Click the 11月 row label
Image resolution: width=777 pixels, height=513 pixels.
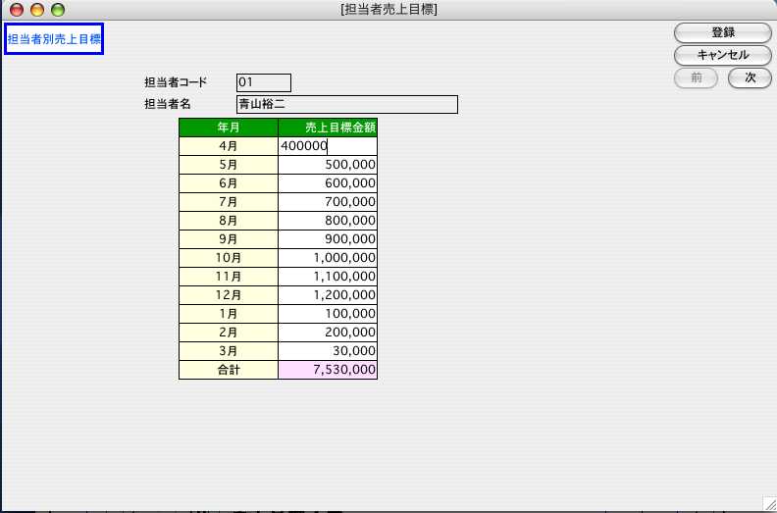(x=229, y=277)
